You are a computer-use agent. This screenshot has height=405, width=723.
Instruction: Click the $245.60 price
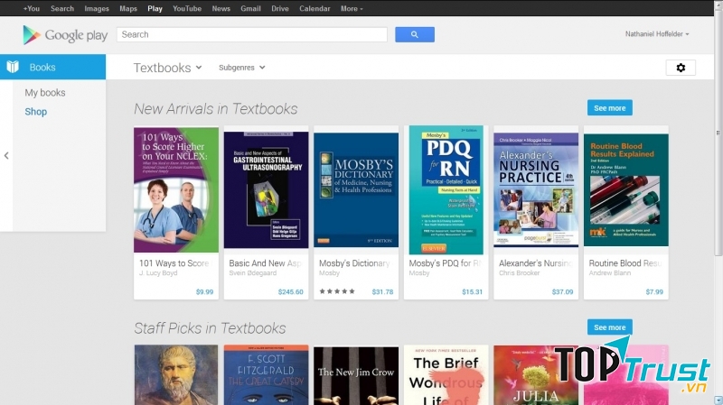[x=291, y=291]
